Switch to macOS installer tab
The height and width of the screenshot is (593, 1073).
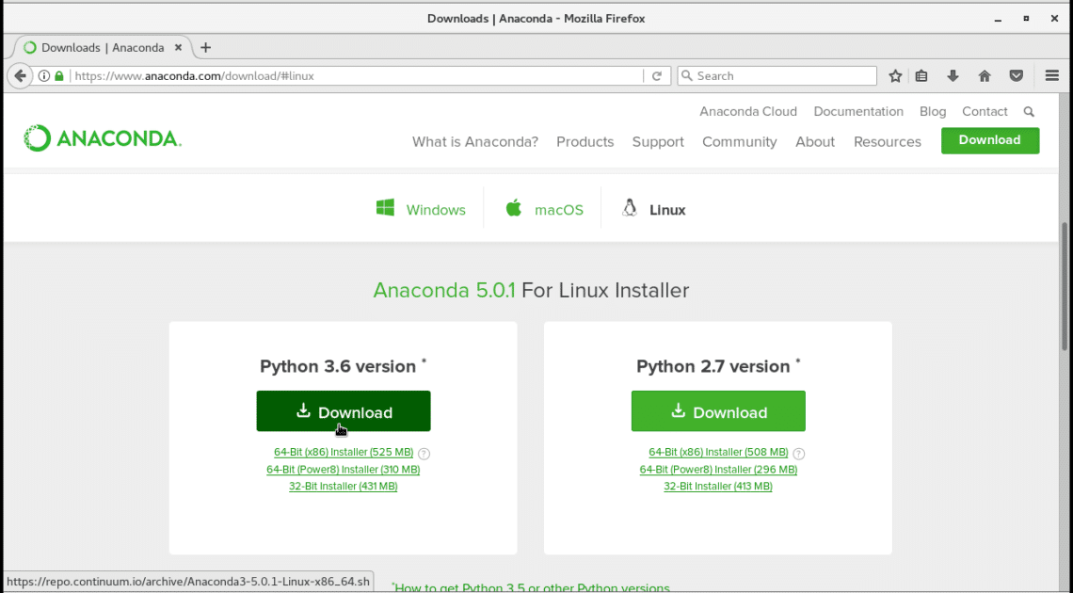544,209
